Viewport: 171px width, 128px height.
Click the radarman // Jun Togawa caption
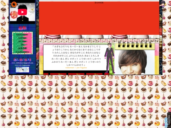point(76,68)
